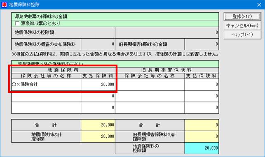Select second 旧長期損害保険料 company name field

coord(150,96)
